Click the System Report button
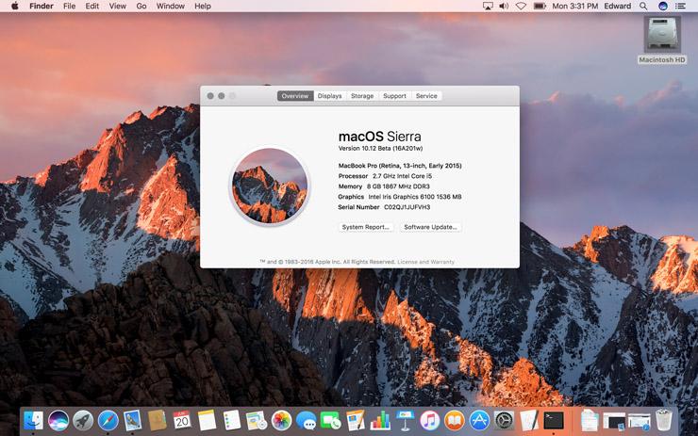The image size is (698, 436). pos(366,227)
